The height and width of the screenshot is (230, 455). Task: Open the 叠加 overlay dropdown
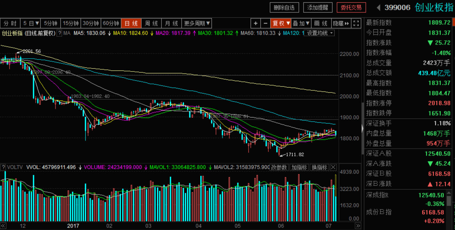[x=301, y=23]
